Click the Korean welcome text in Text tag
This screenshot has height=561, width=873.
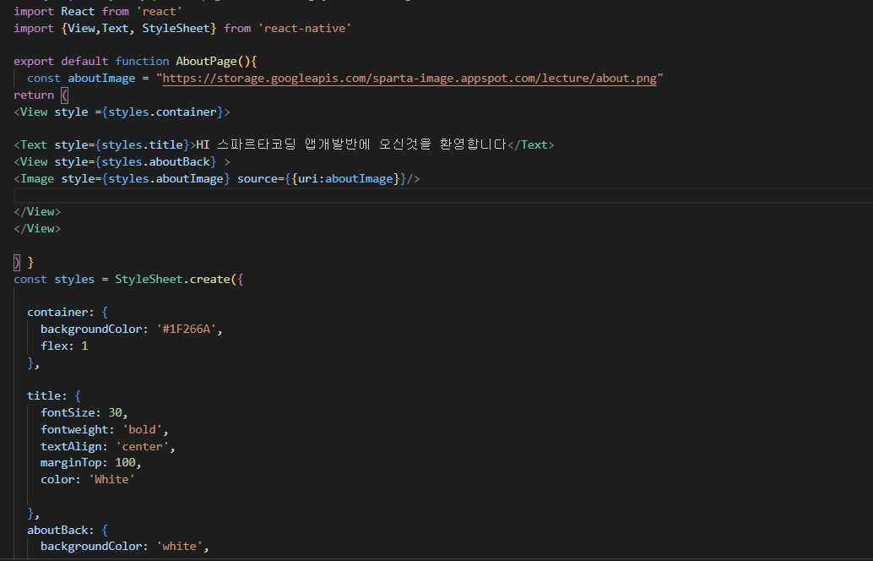pos(351,144)
